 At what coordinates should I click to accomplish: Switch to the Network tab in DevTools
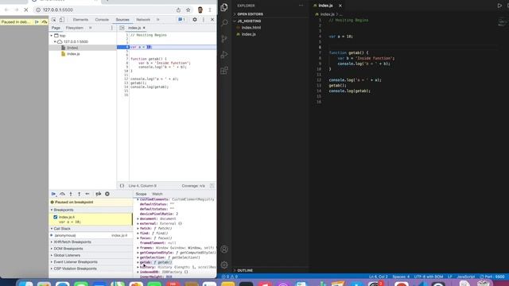click(143, 20)
